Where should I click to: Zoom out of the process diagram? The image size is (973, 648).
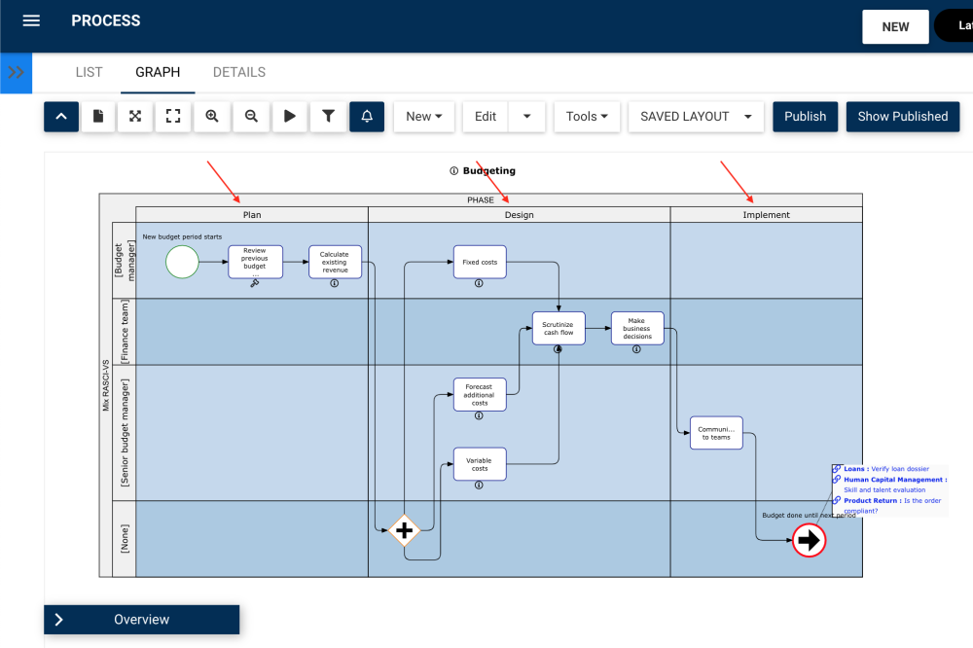tap(250, 116)
